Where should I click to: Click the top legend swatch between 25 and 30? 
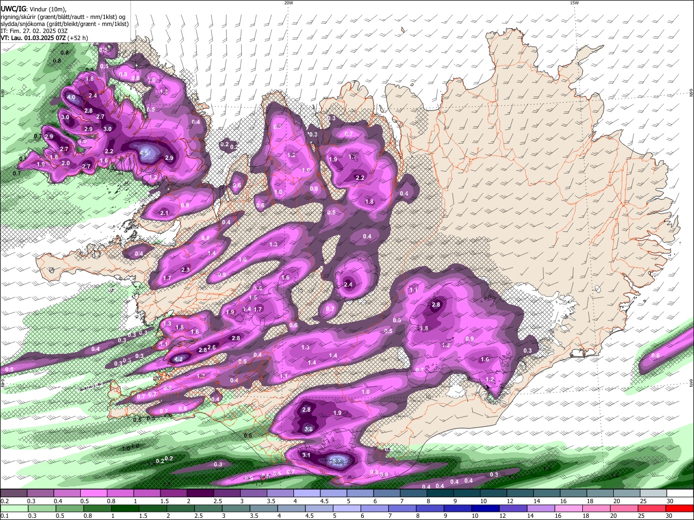(653, 493)
